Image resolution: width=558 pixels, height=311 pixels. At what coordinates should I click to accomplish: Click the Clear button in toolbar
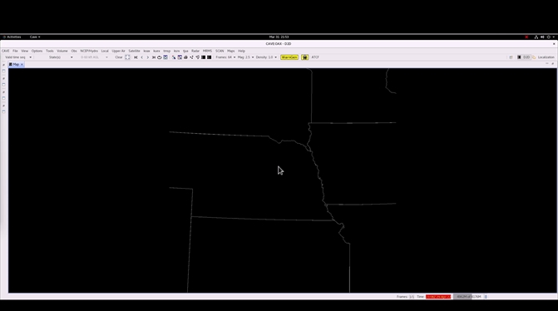(x=119, y=57)
